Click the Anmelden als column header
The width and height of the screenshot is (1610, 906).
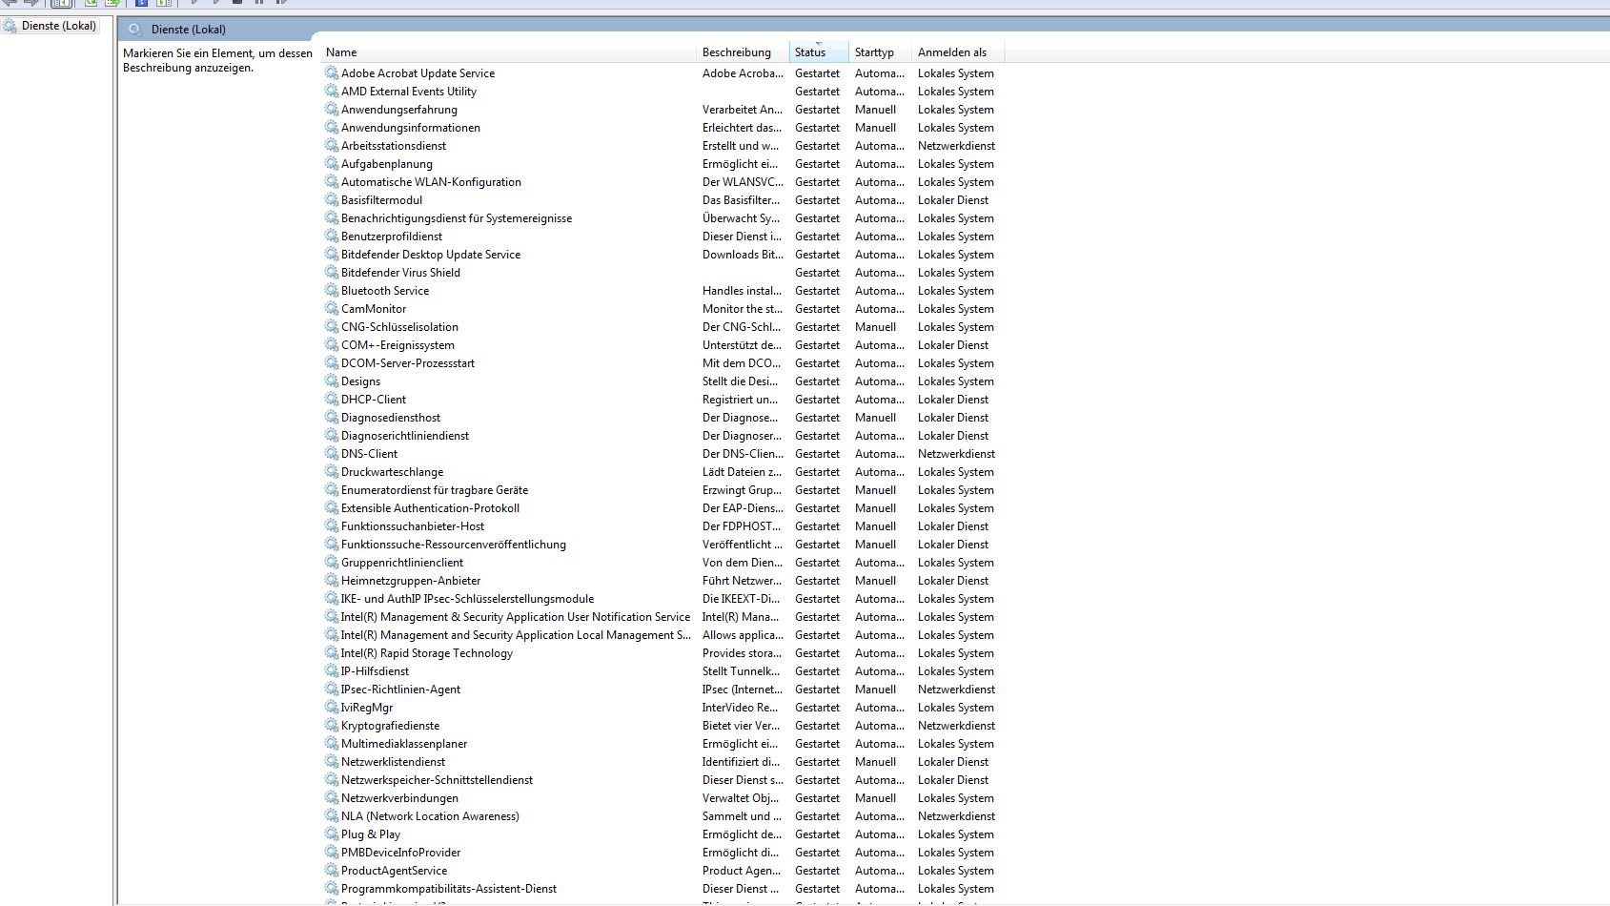tap(951, 52)
